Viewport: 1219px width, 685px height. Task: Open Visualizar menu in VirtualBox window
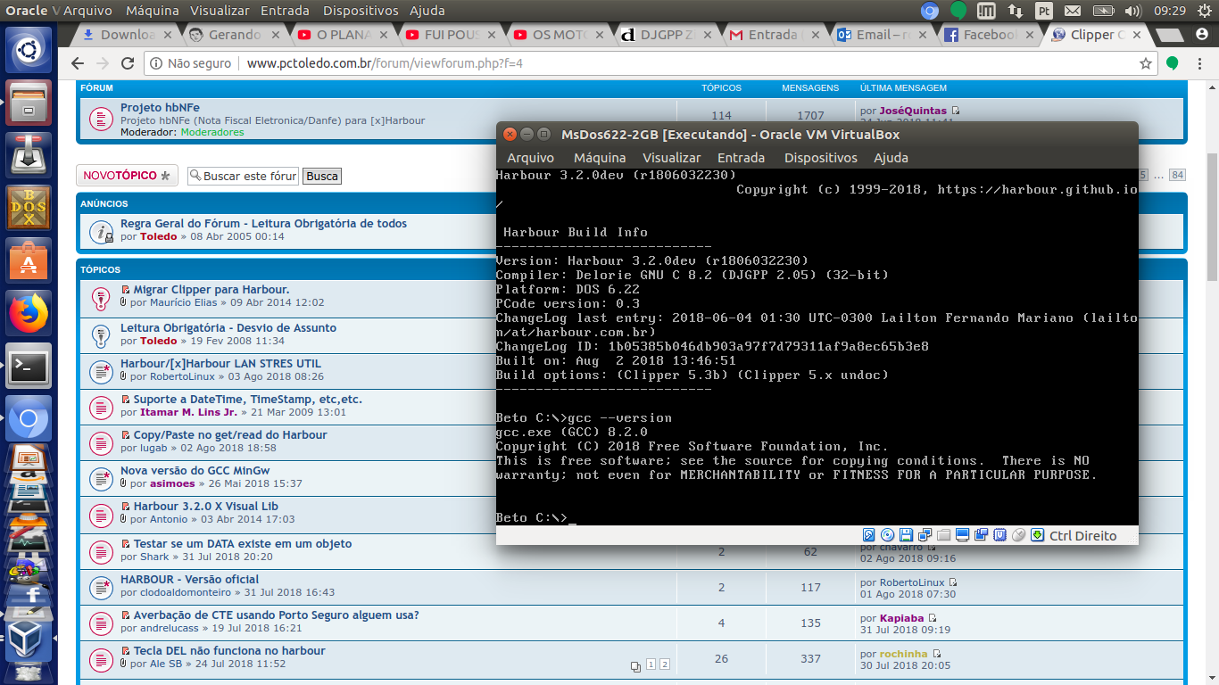point(671,158)
